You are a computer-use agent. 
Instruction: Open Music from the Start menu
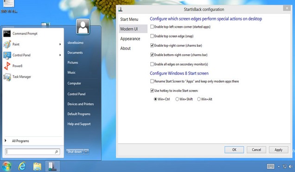pyautogui.click(x=71, y=72)
